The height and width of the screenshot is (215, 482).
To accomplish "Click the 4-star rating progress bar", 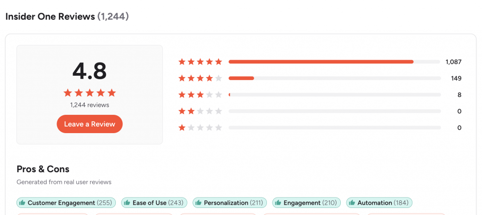I will click(334, 78).
